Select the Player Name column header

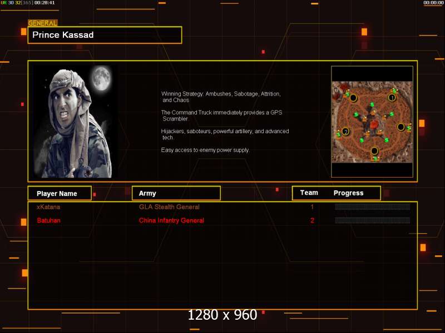coord(60,193)
